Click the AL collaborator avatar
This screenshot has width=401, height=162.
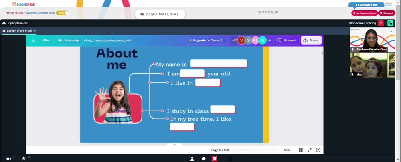coord(255,40)
